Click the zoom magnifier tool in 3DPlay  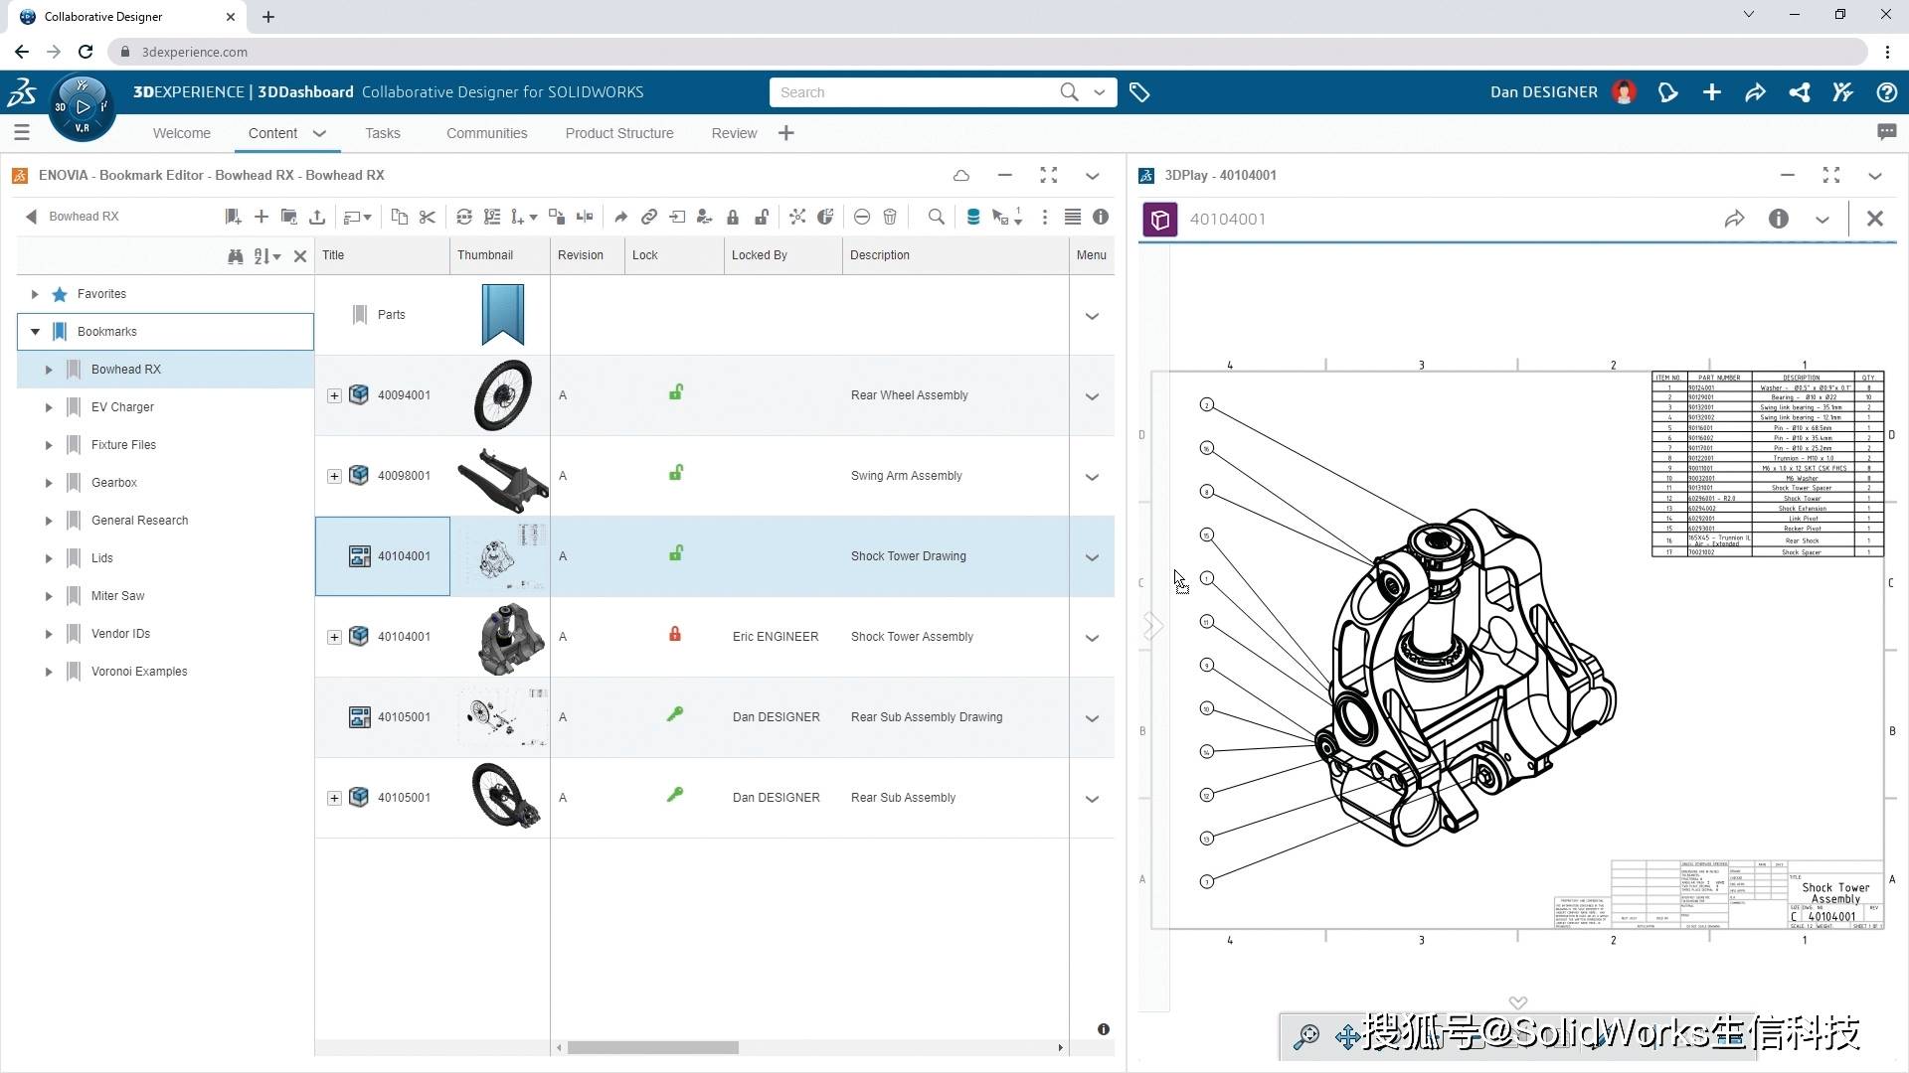click(1305, 1037)
